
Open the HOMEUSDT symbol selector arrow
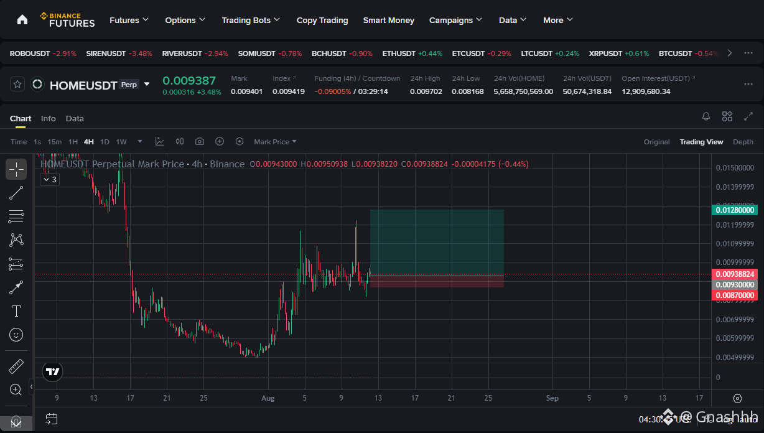pyautogui.click(x=147, y=84)
